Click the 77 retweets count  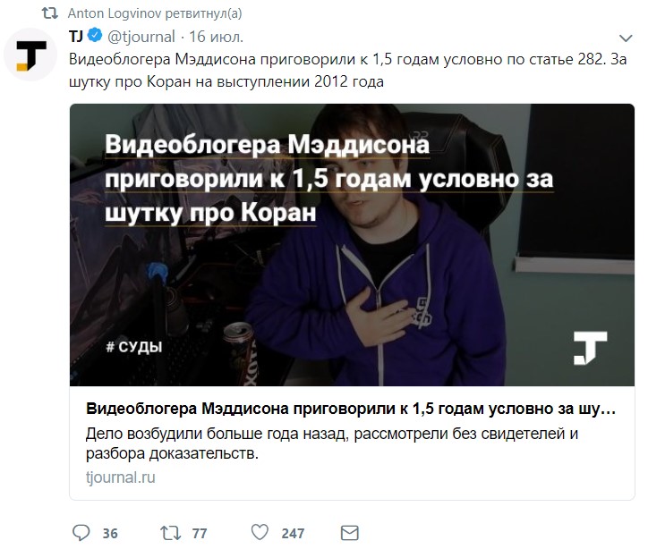coord(200,533)
